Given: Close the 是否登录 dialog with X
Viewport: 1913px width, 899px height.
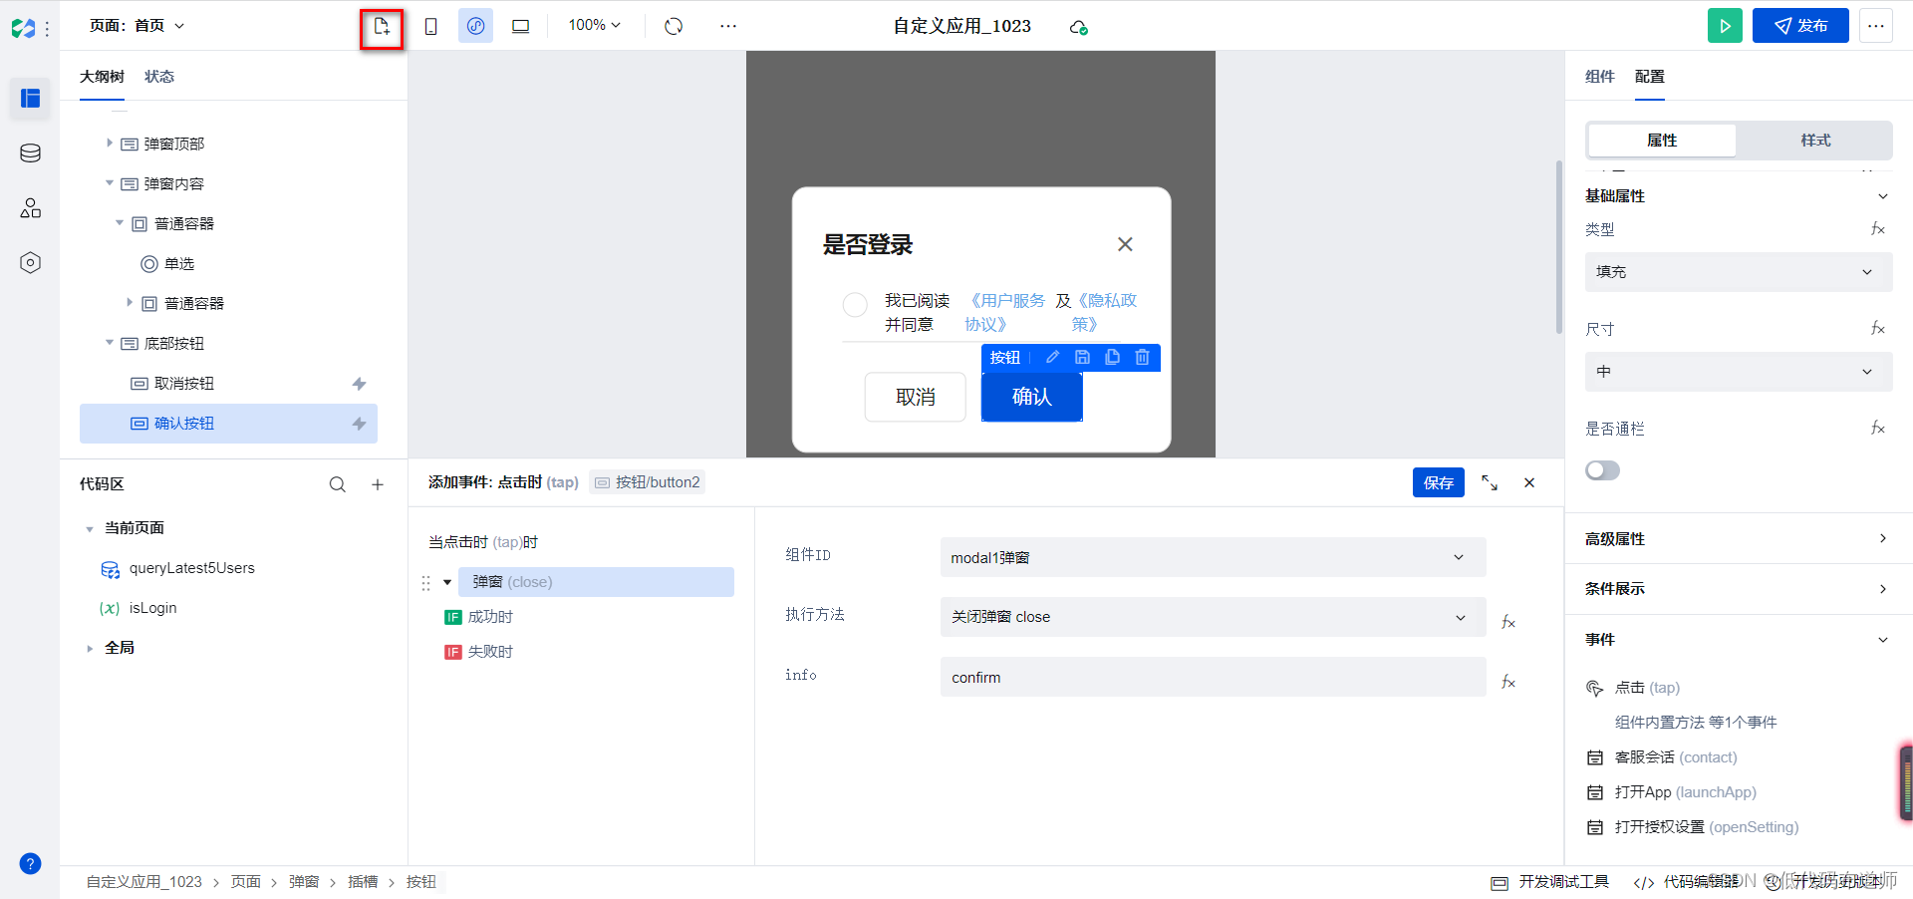Looking at the screenshot, I should point(1125,244).
